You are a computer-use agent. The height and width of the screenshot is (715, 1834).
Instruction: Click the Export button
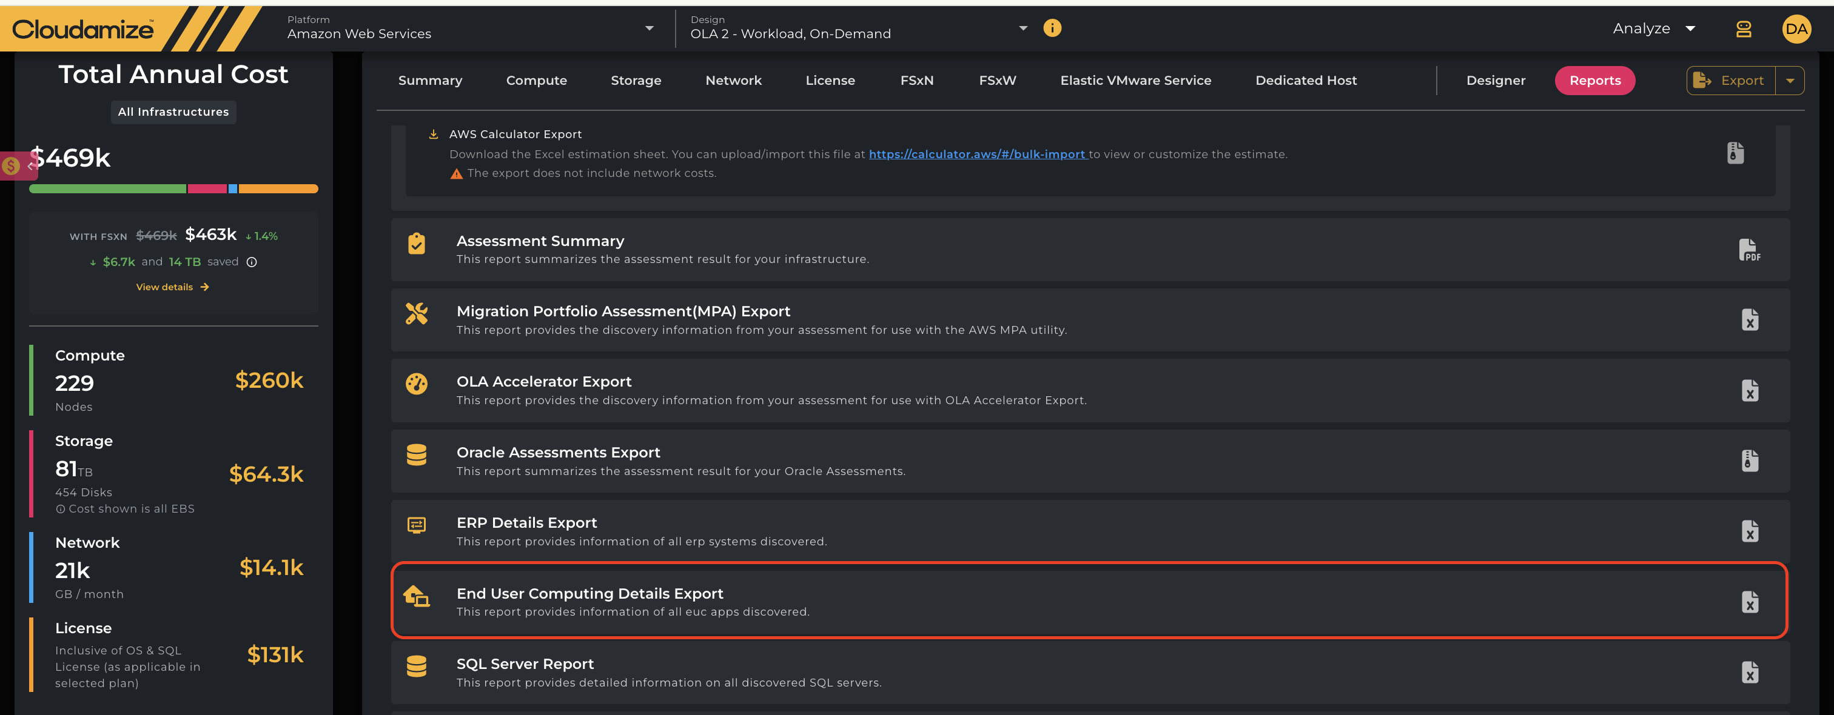(1731, 81)
